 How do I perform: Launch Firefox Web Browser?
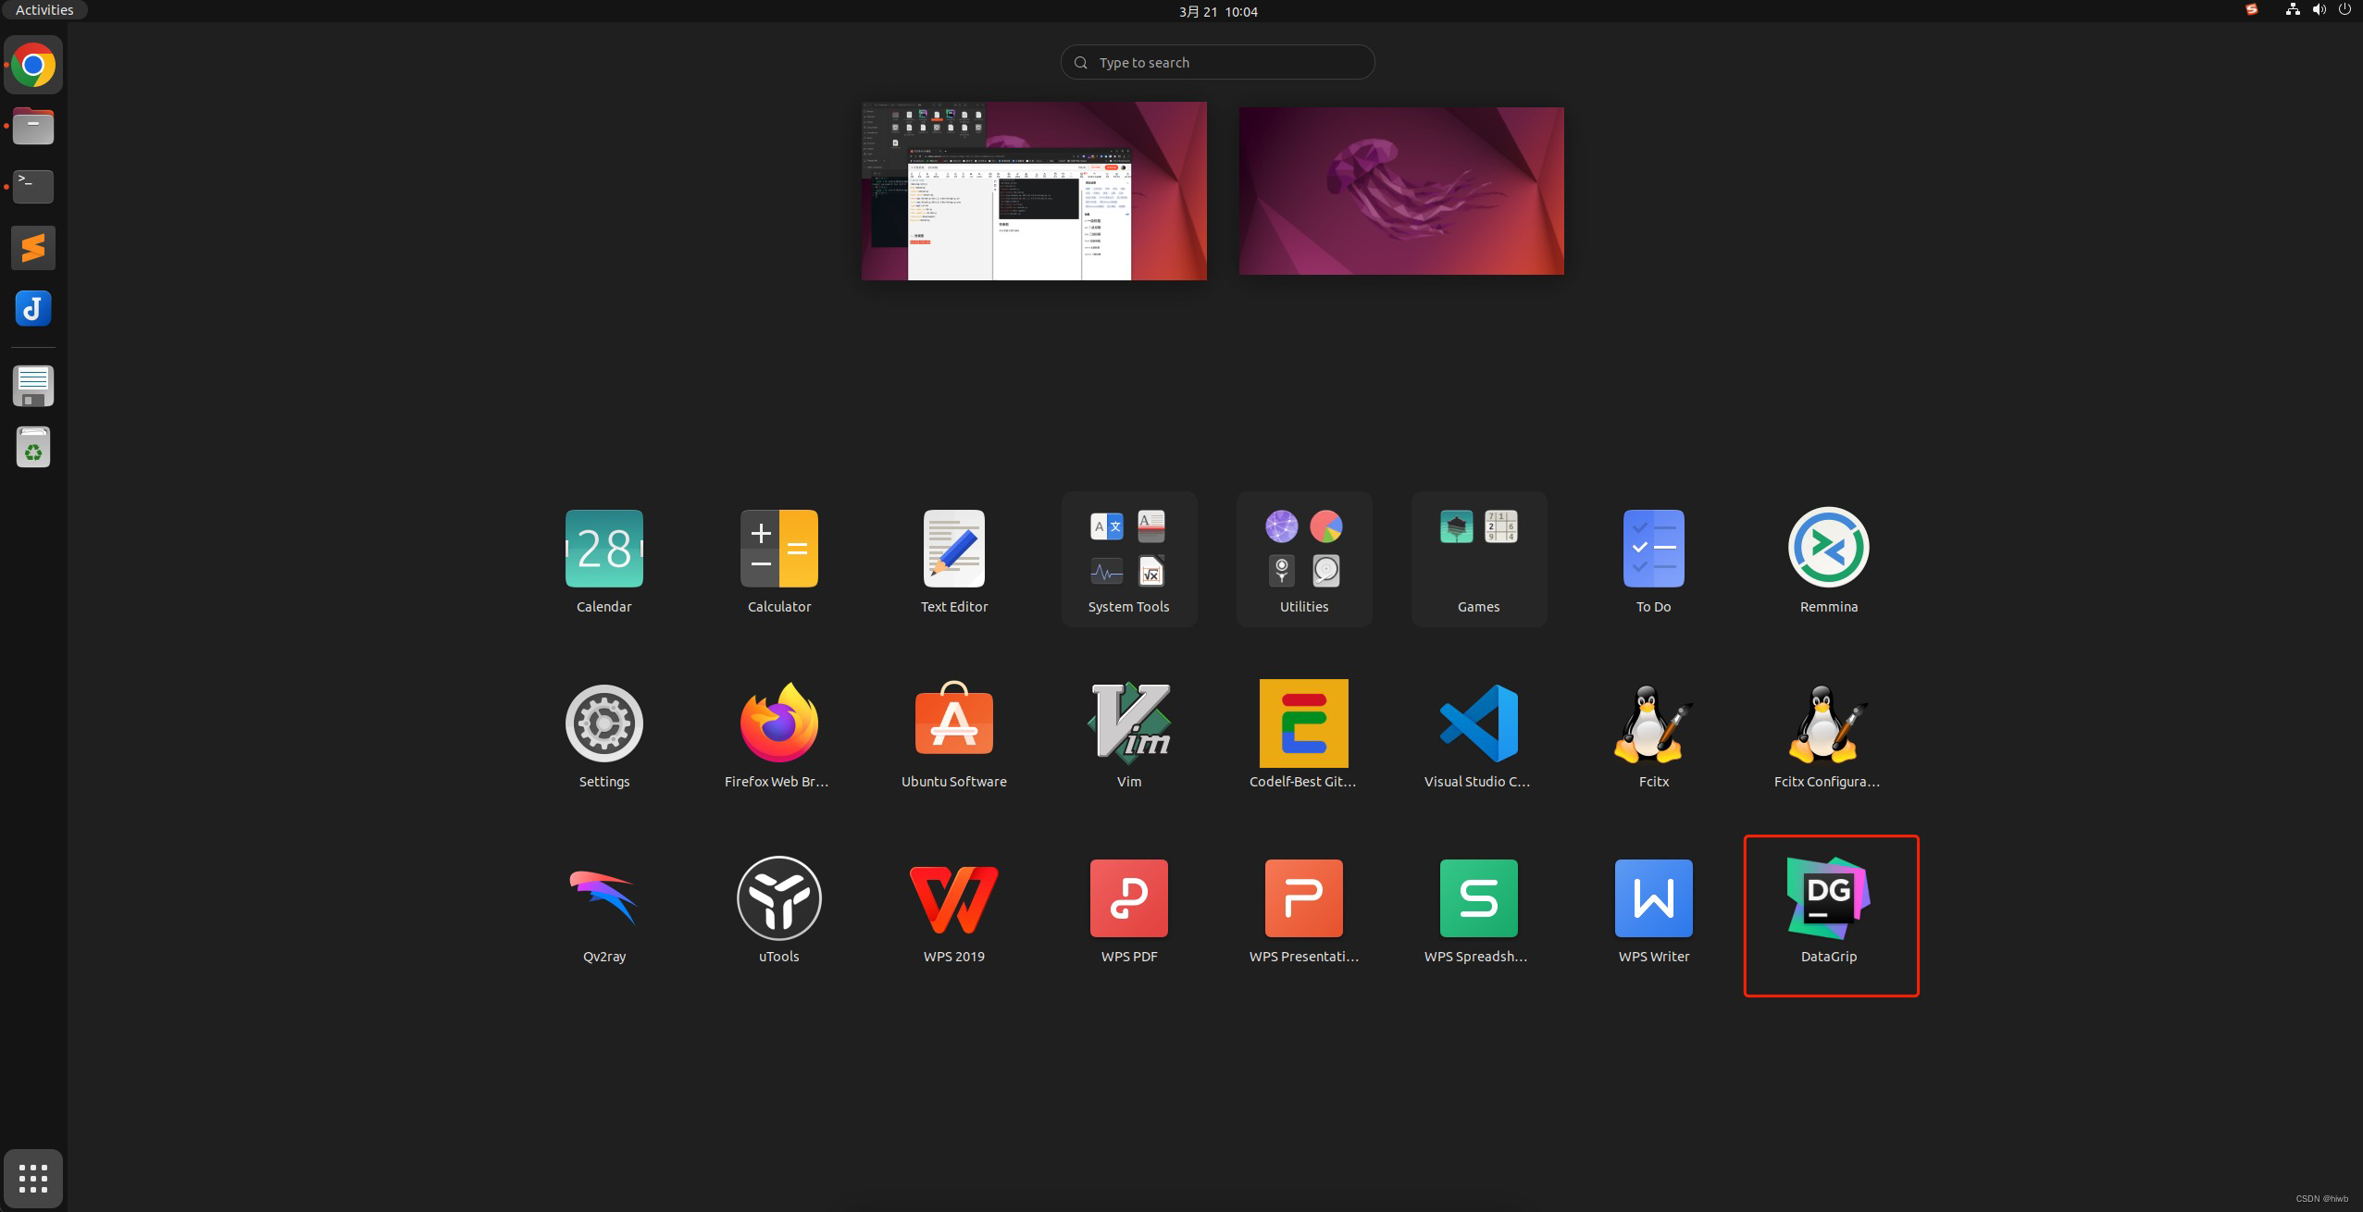[x=778, y=735]
